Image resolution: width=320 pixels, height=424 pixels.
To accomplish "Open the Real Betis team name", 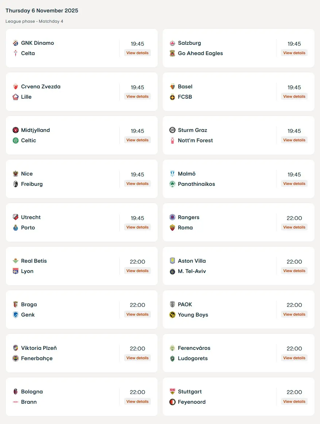I will 34,261.
